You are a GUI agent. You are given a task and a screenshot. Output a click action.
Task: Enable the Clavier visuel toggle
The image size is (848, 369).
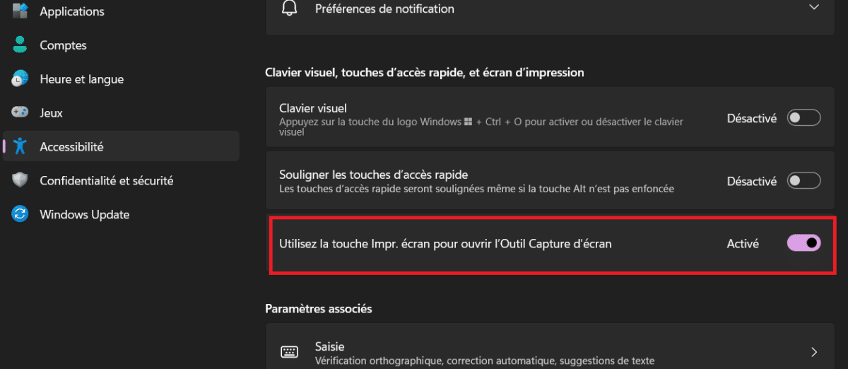pos(804,118)
